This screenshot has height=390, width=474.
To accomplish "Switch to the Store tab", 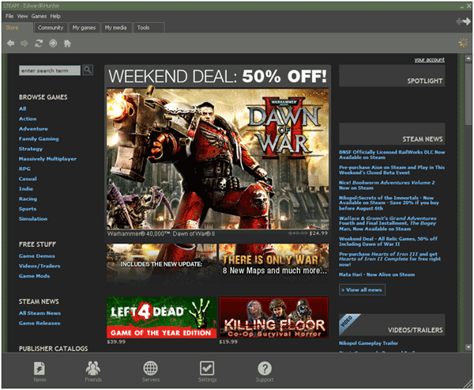I will click(x=17, y=28).
